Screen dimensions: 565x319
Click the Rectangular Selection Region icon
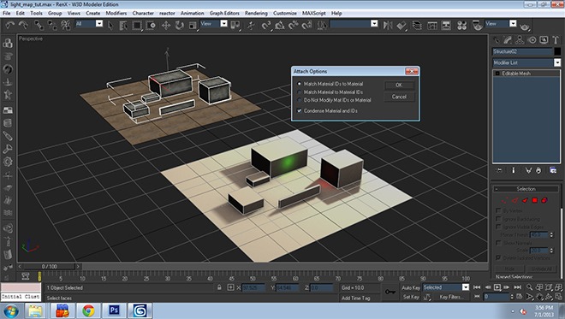(x=137, y=25)
